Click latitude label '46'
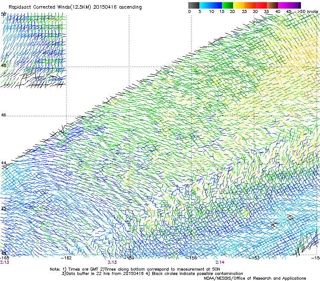The width and height of the screenshot is (320, 281). coord(3,115)
